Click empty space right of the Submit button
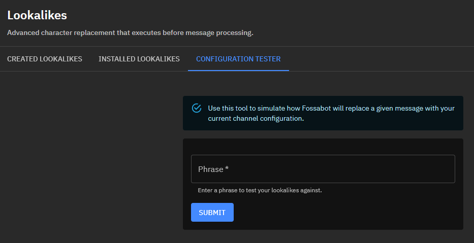The width and height of the screenshot is (474, 243). (x=345, y=213)
